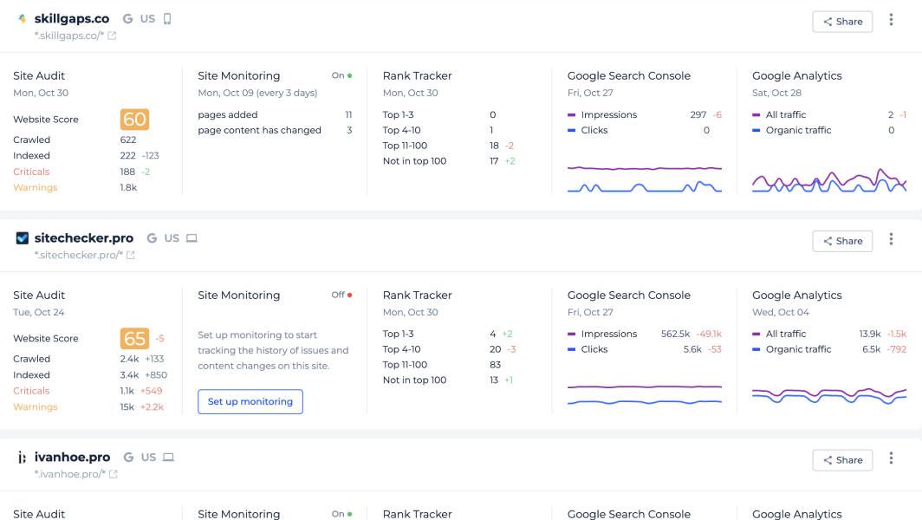Click the Google icon next to sitechecker.pro
The image size is (922, 520).
click(152, 238)
